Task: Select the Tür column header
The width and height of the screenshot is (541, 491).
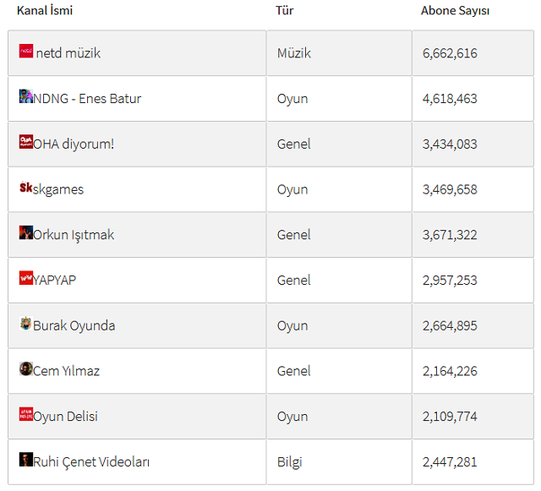Action: pos(284,10)
